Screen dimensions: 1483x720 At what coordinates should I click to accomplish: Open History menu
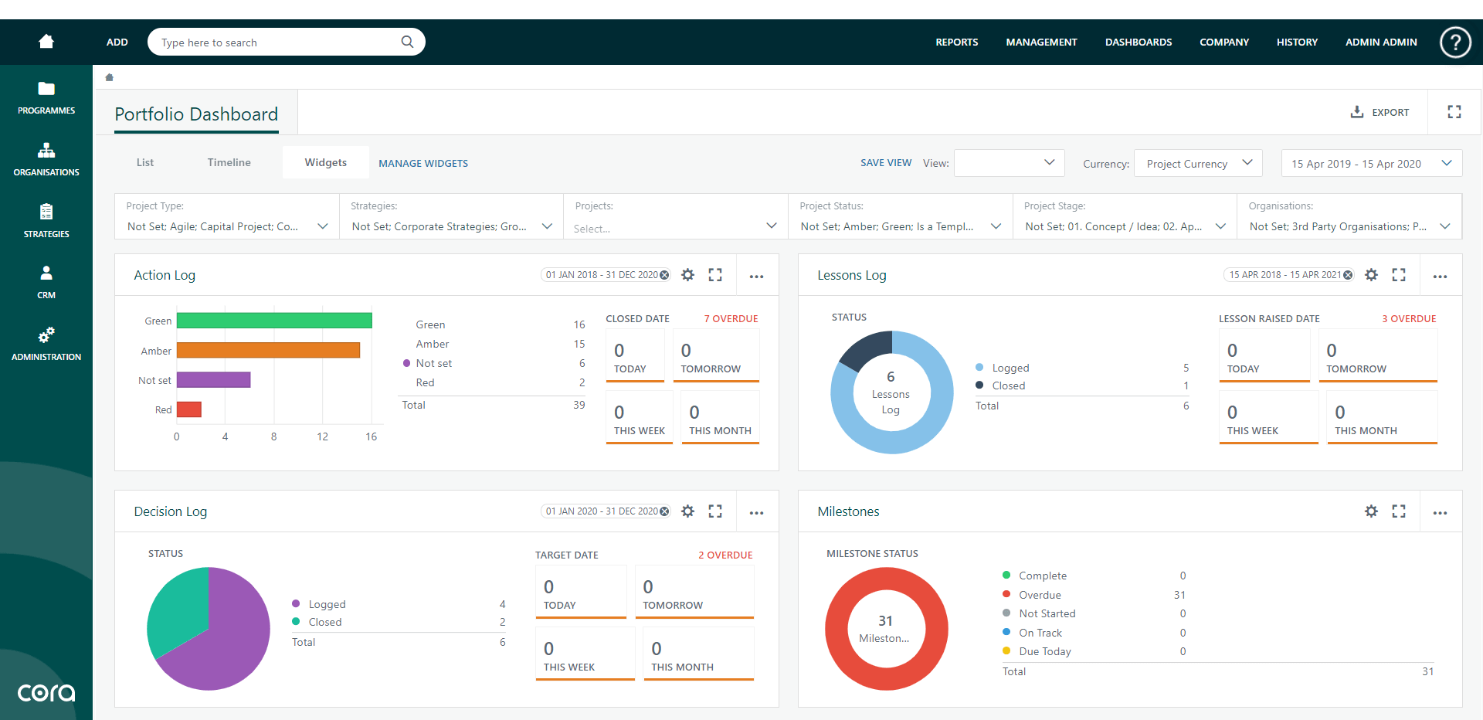coord(1297,42)
